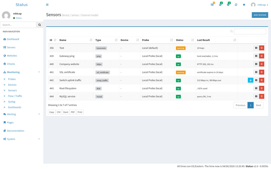Open websites globe status icon in top bar
Viewport: 271px width, 169px height.
(220, 4)
